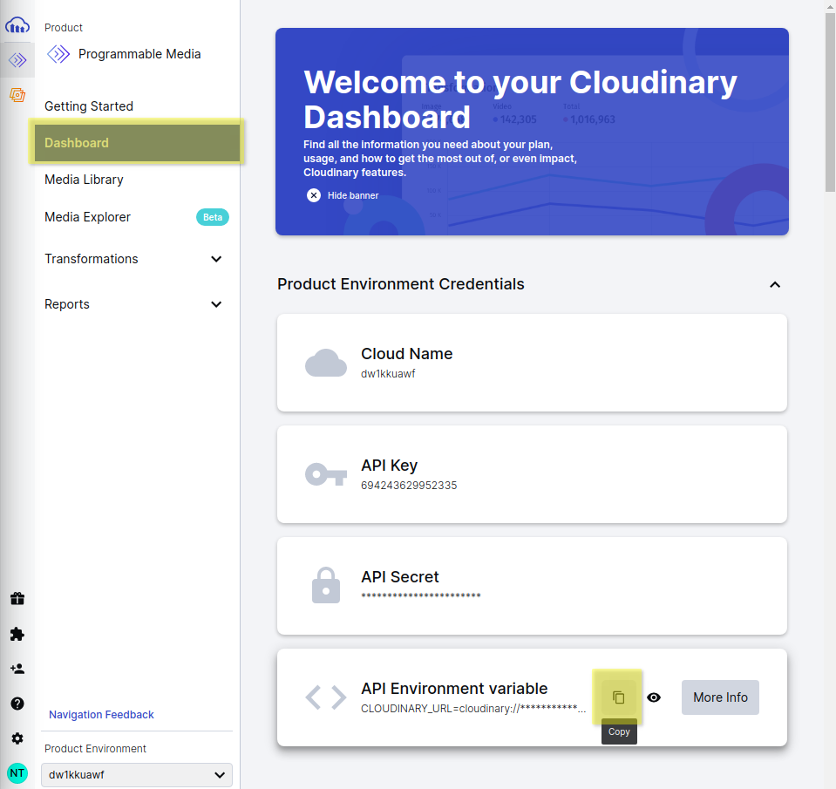836x789 pixels.
Task: Click the Programmable Media diamond logo
Action: tap(58, 54)
